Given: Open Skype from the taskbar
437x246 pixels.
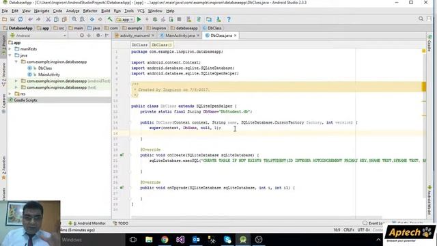Looking at the screenshot, I should click(x=227, y=240).
